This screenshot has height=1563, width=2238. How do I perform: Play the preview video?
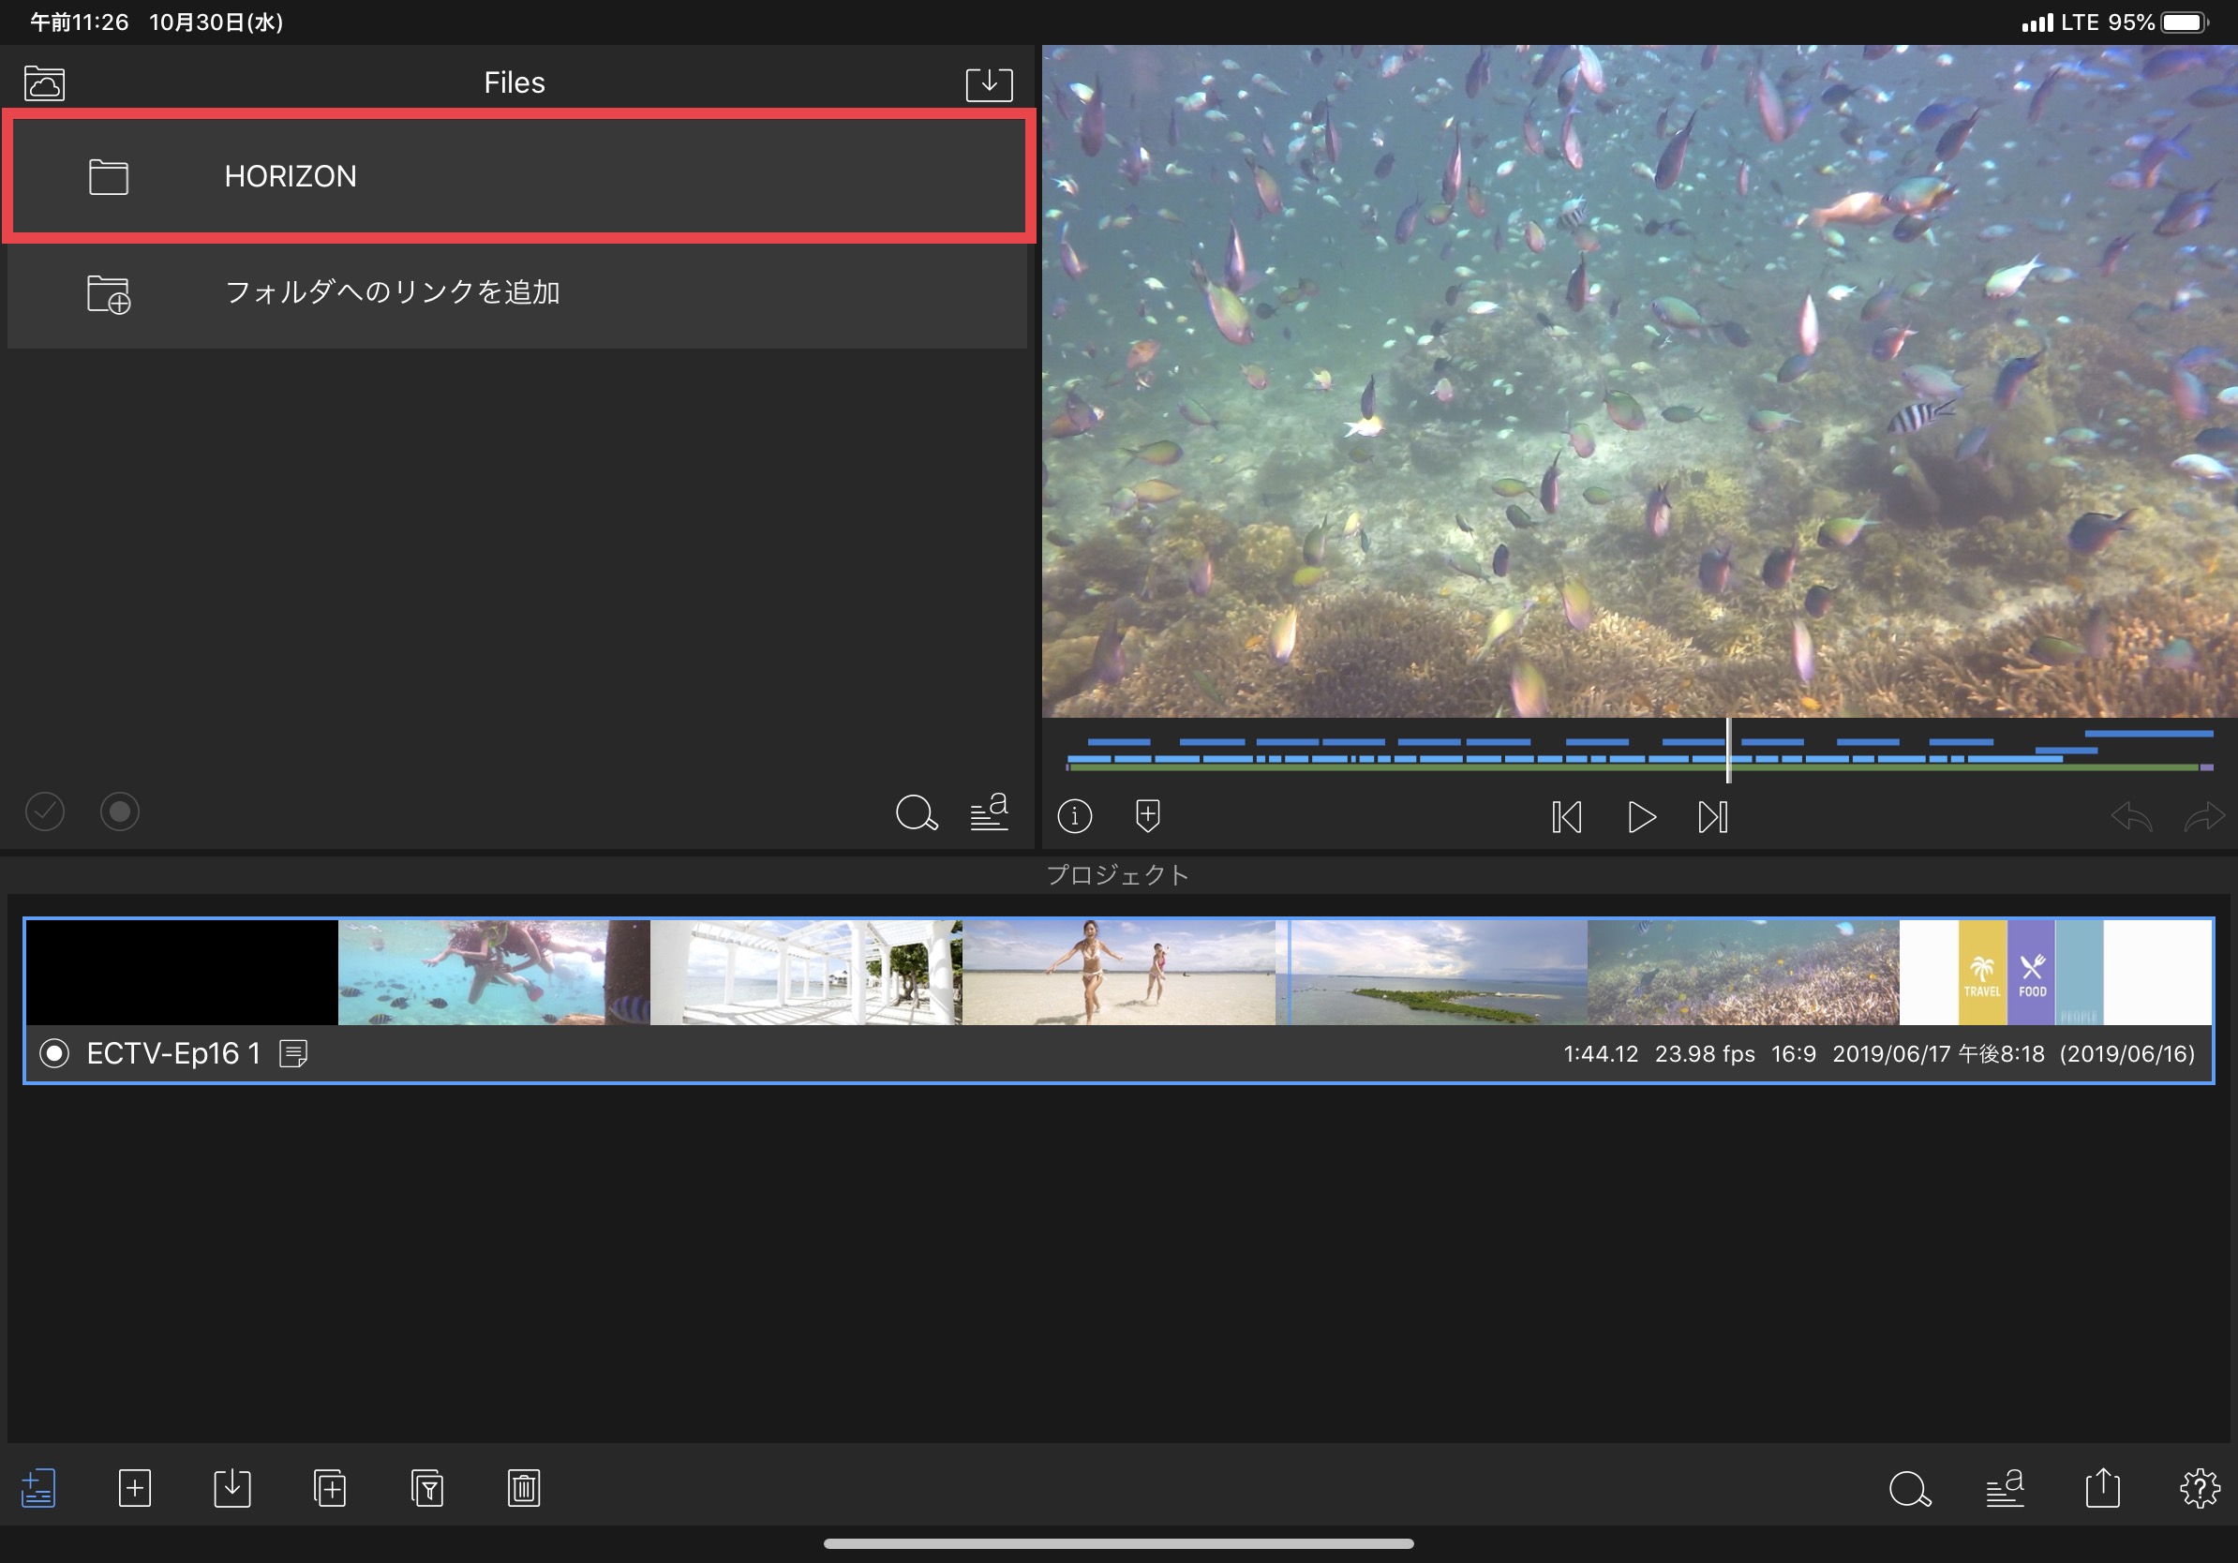[x=1641, y=816]
